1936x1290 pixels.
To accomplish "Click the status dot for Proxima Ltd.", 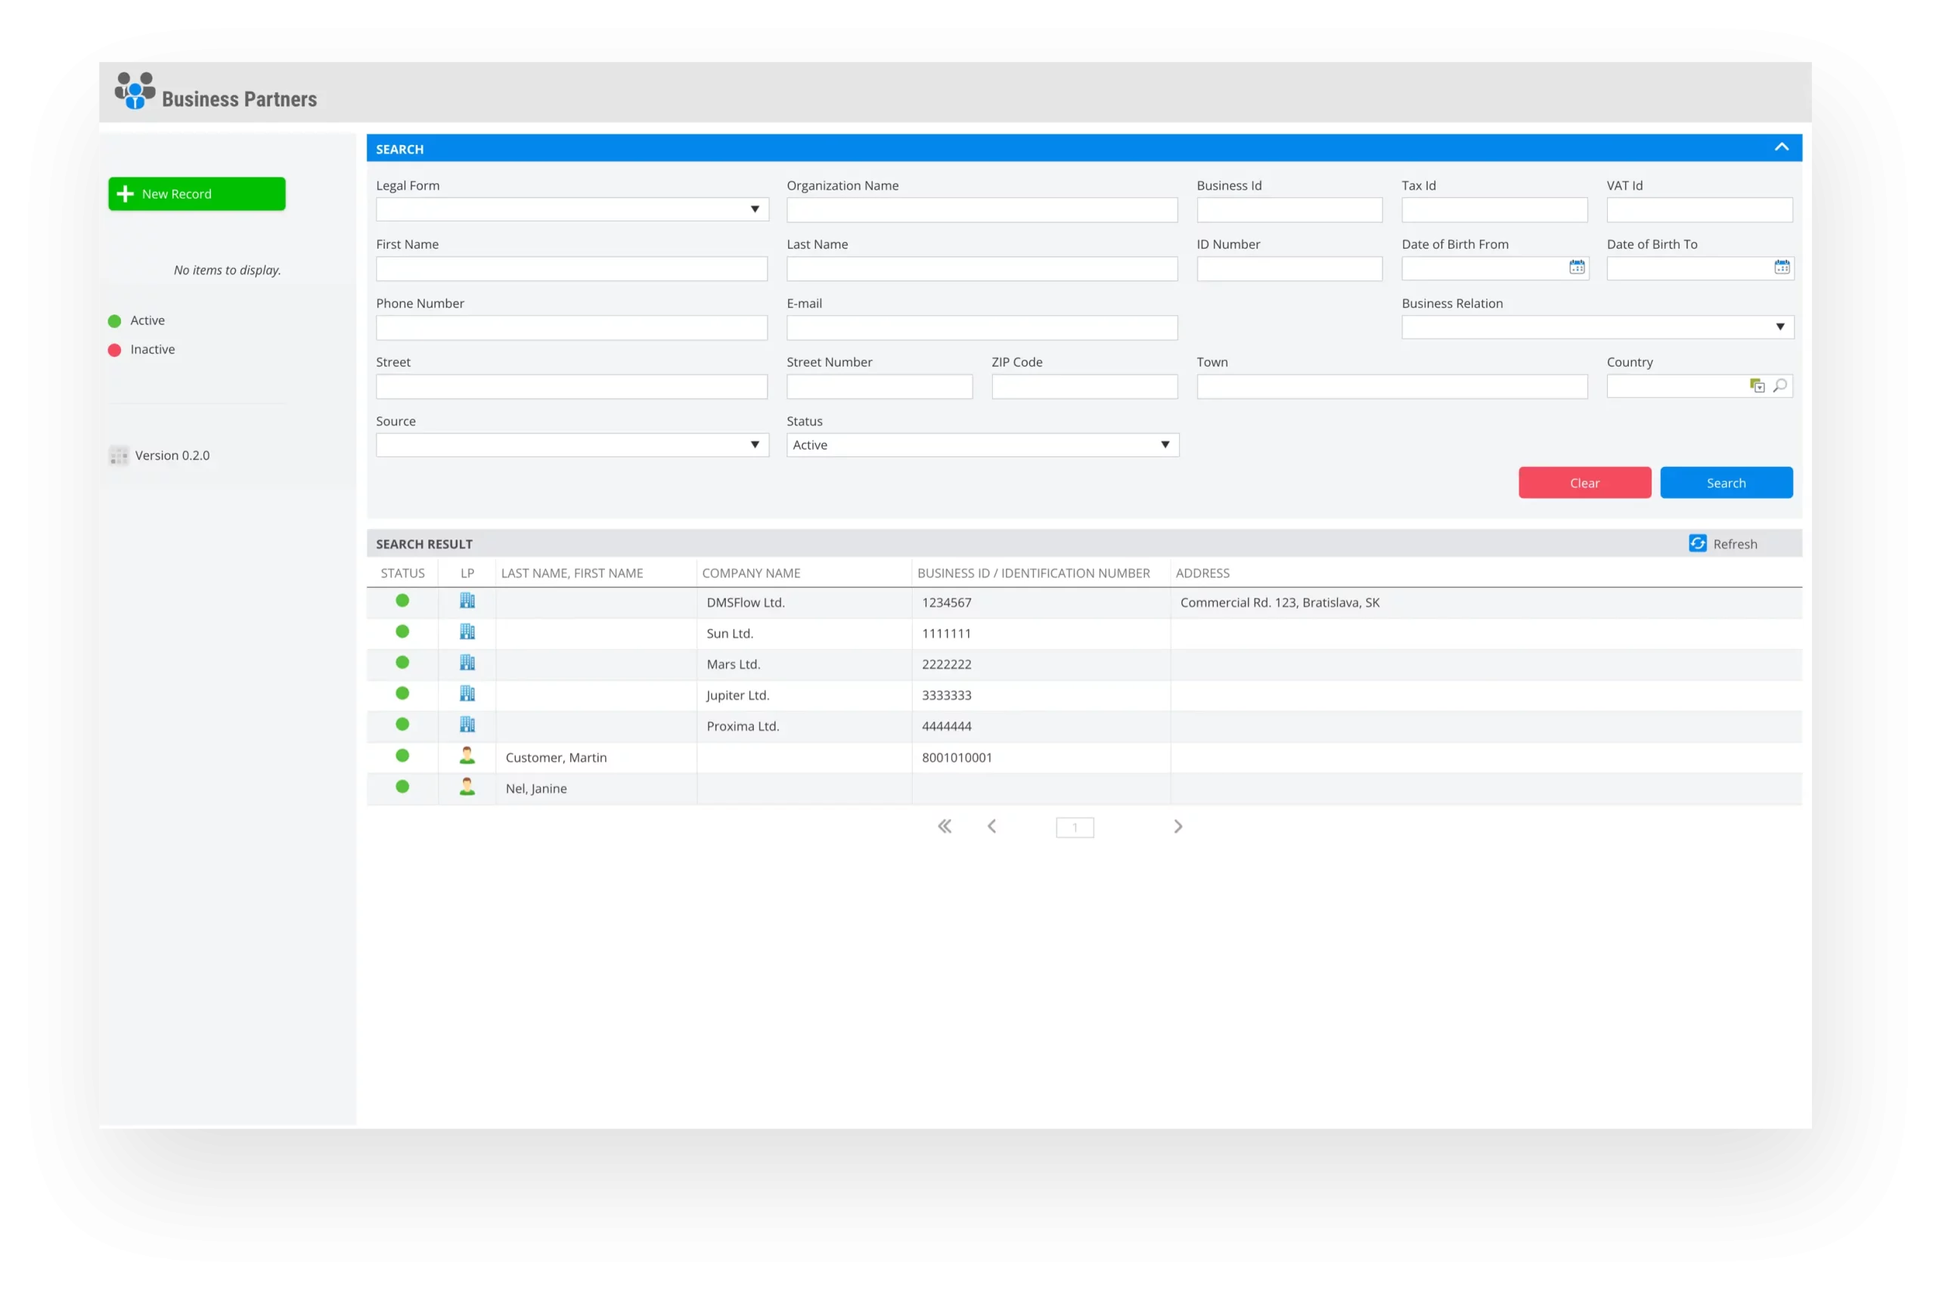I will click(x=402, y=725).
